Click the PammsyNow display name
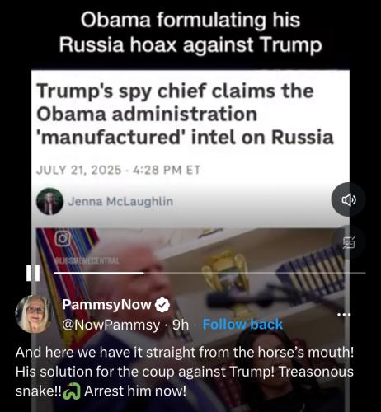381x412 pixels. pyautogui.click(x=106, y=304)
